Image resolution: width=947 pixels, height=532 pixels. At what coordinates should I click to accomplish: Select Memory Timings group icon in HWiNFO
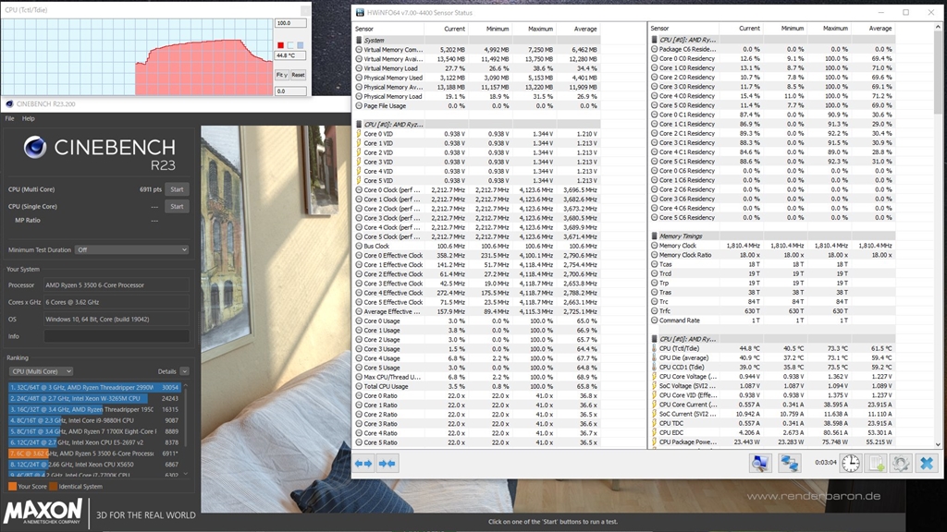pos(654,236)
